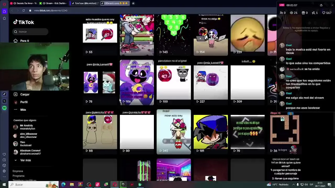Reload the current TikTok page
Viewport: 335px width, 188px height.
(24, 10)
